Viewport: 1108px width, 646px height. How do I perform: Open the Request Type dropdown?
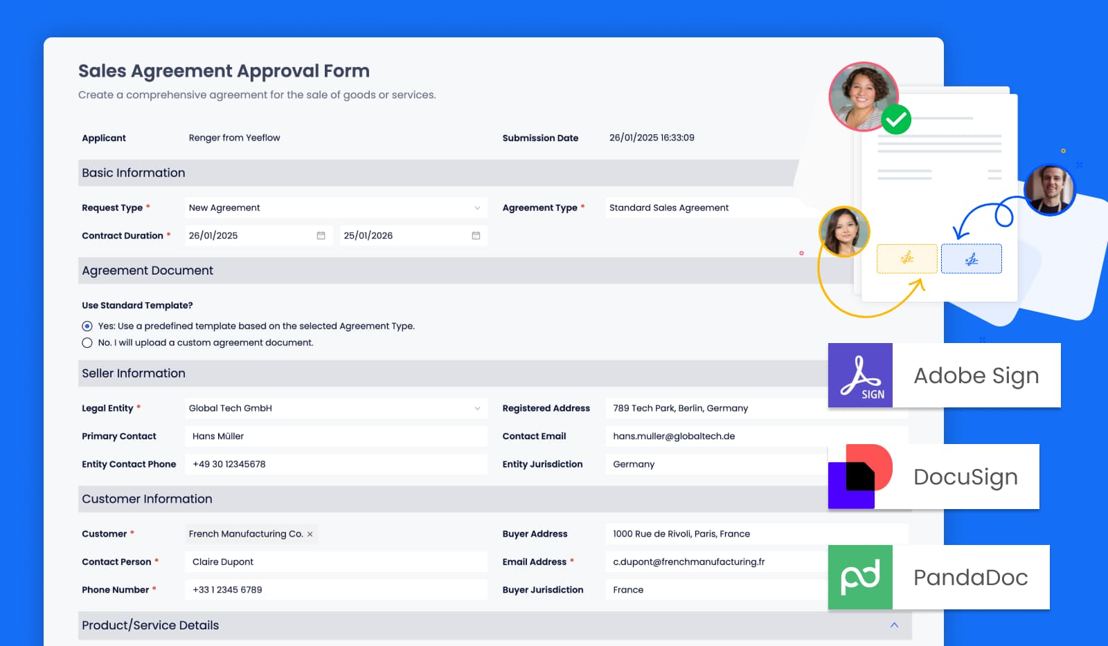pos(476,207)
